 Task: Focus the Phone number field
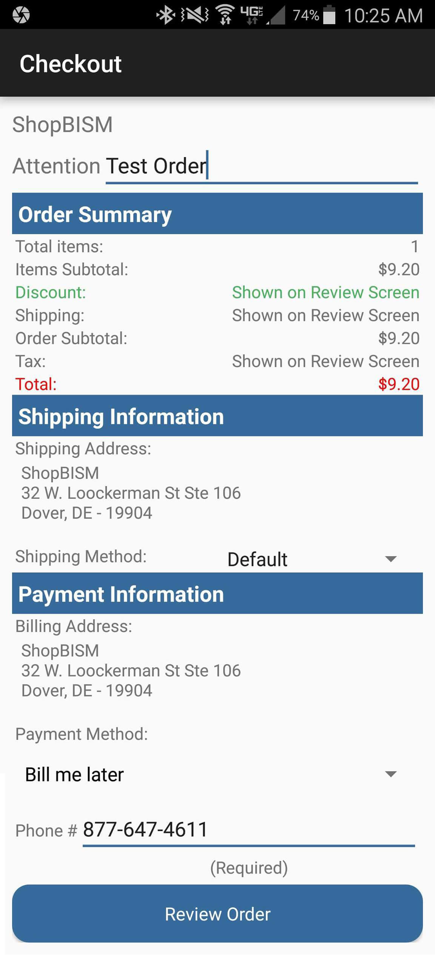pyautogui.click(x=248, y=830)
